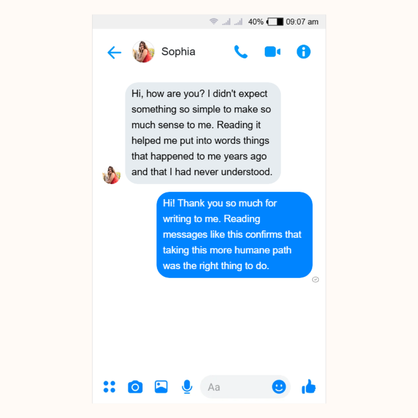Screen dimensions: 418x418
Task: Start a voice call with Sophia
Action: click(x=241, y=52)
